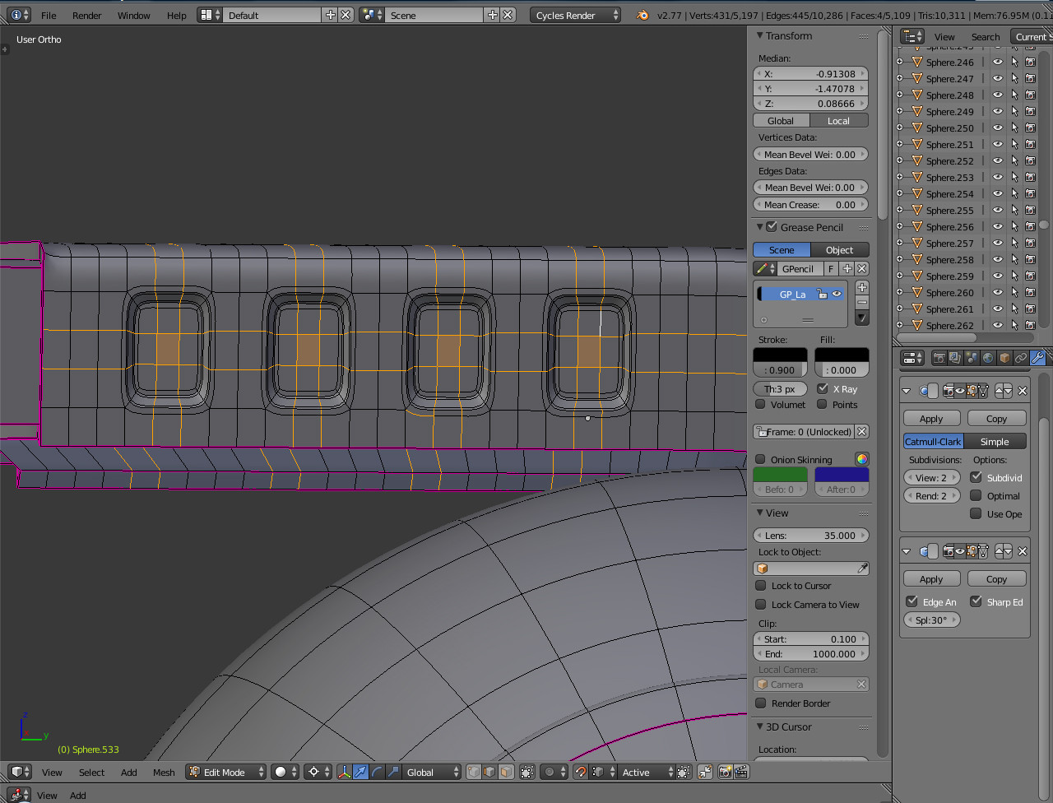Collapse the View panel triangle
The image size is (1053, 803).
tap(759, 513)
